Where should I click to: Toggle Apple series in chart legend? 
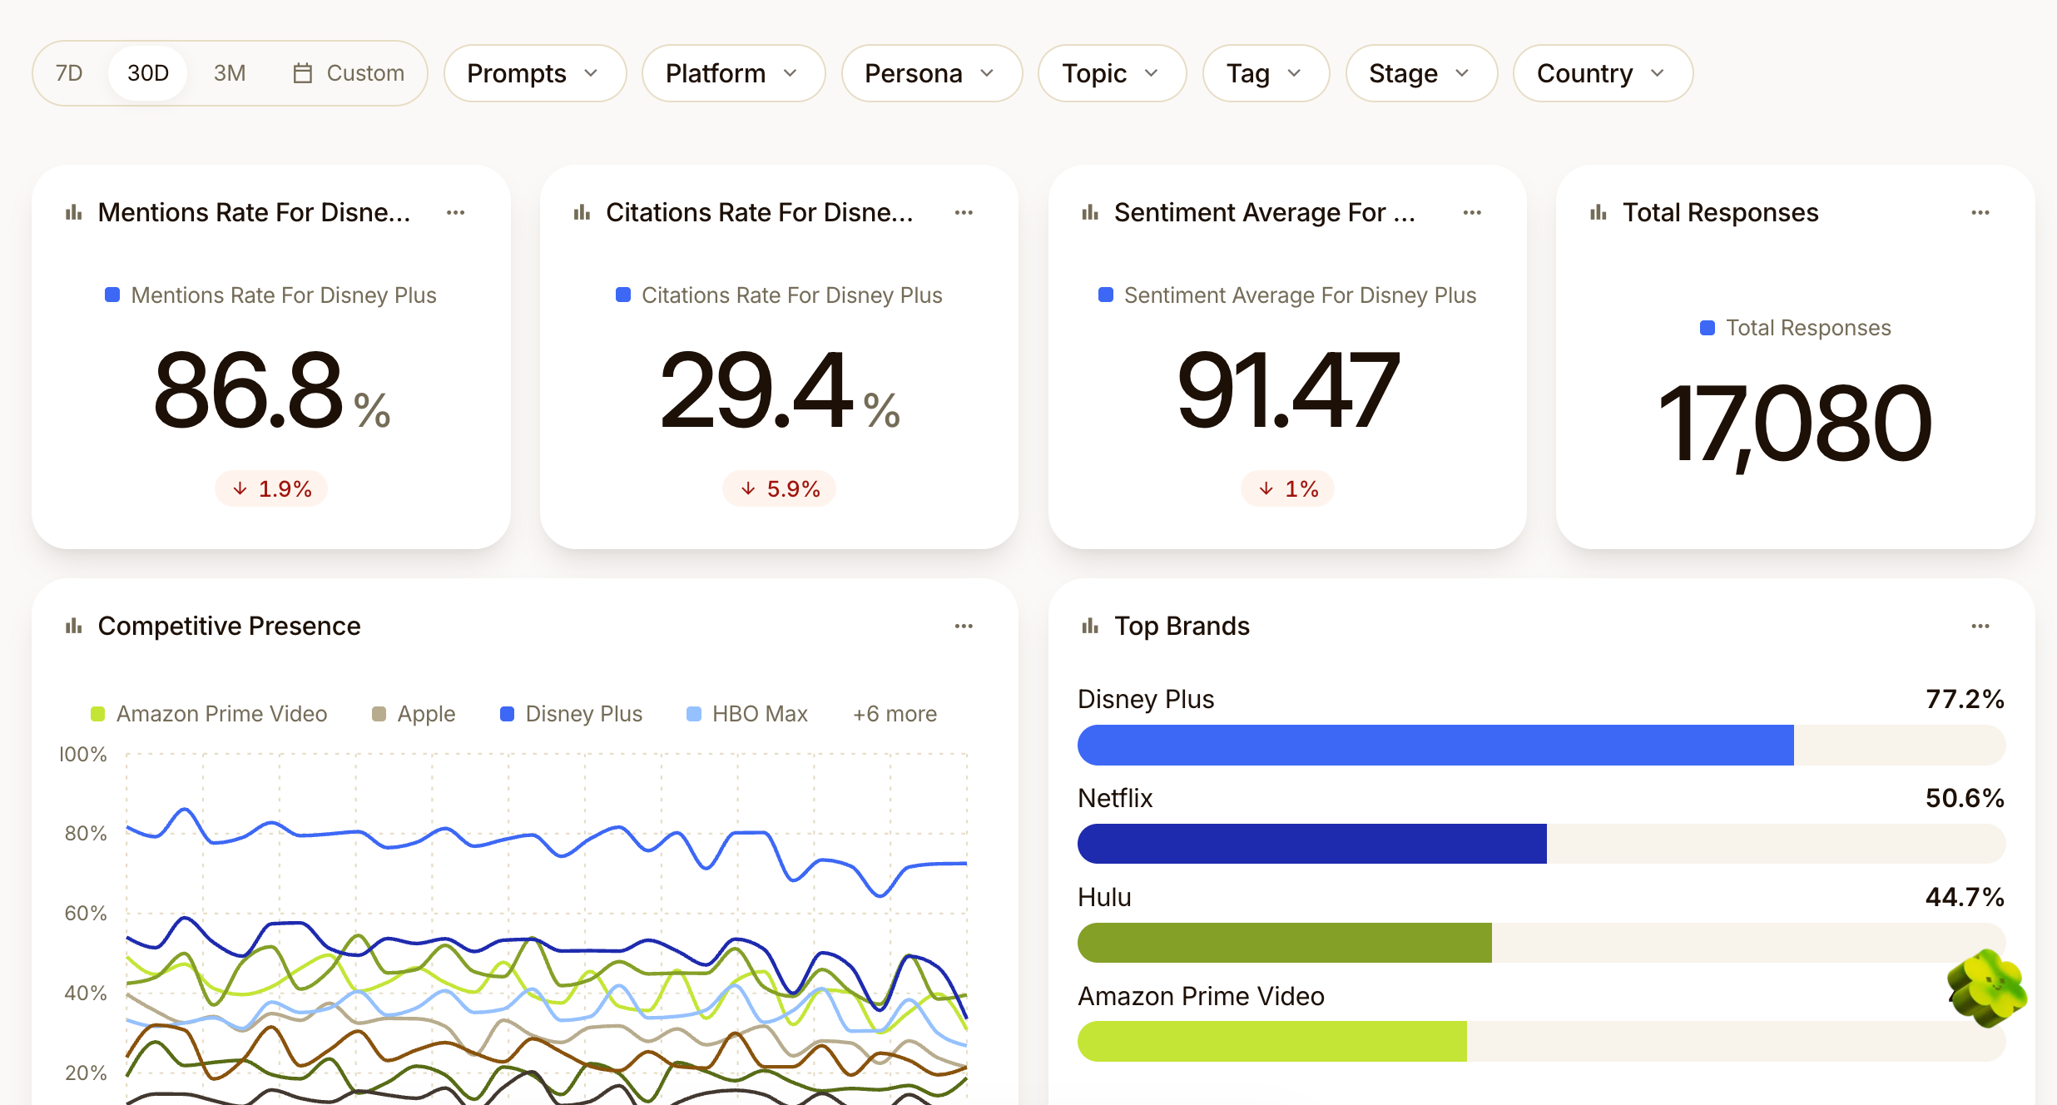[x=414, y=714]
